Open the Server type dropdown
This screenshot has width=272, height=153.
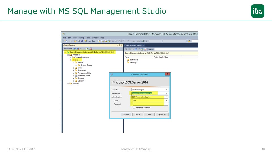167,90
